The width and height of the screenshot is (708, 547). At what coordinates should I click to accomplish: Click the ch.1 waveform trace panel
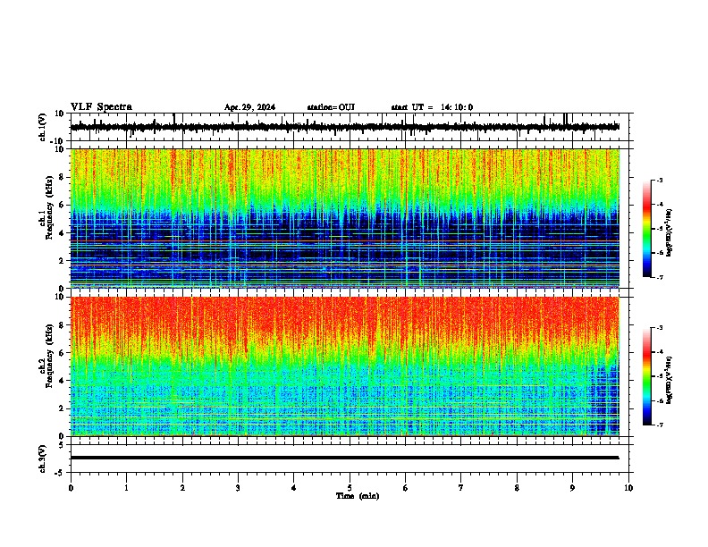(x=351, y=127)
